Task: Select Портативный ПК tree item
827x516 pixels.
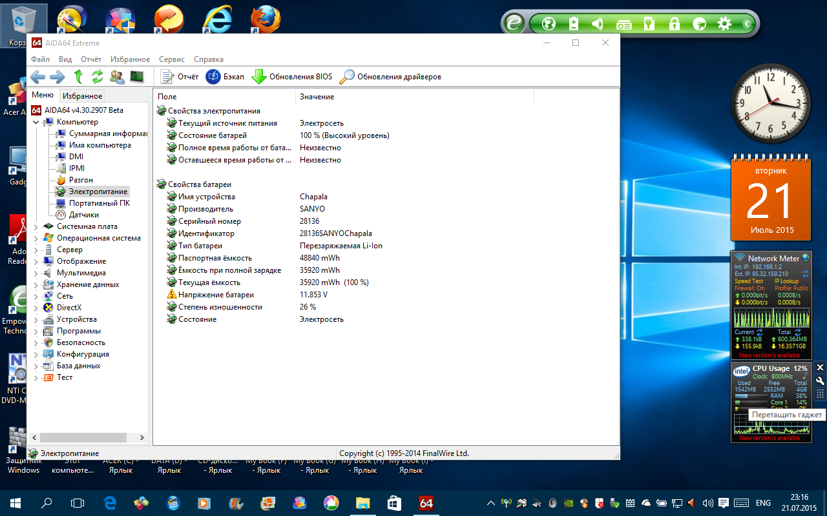Action: 99,203
